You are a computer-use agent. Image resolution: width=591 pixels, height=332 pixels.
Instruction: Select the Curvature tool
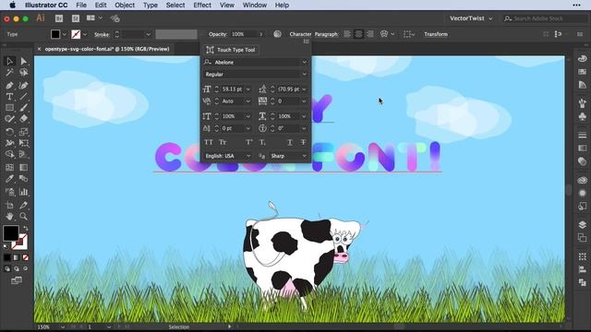(23, 86)
